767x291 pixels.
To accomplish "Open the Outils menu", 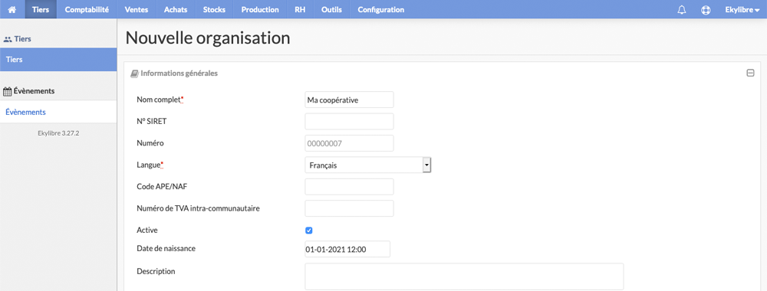I will (331, 10).
